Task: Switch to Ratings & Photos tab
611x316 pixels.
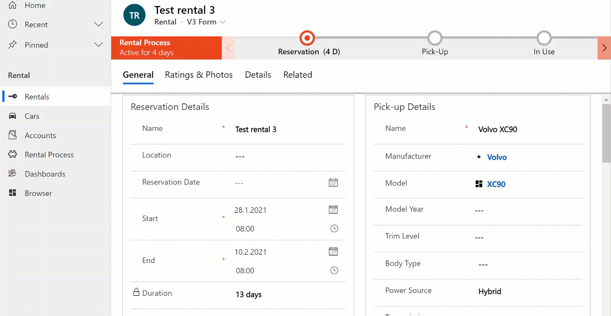Action: click(199, 75)
